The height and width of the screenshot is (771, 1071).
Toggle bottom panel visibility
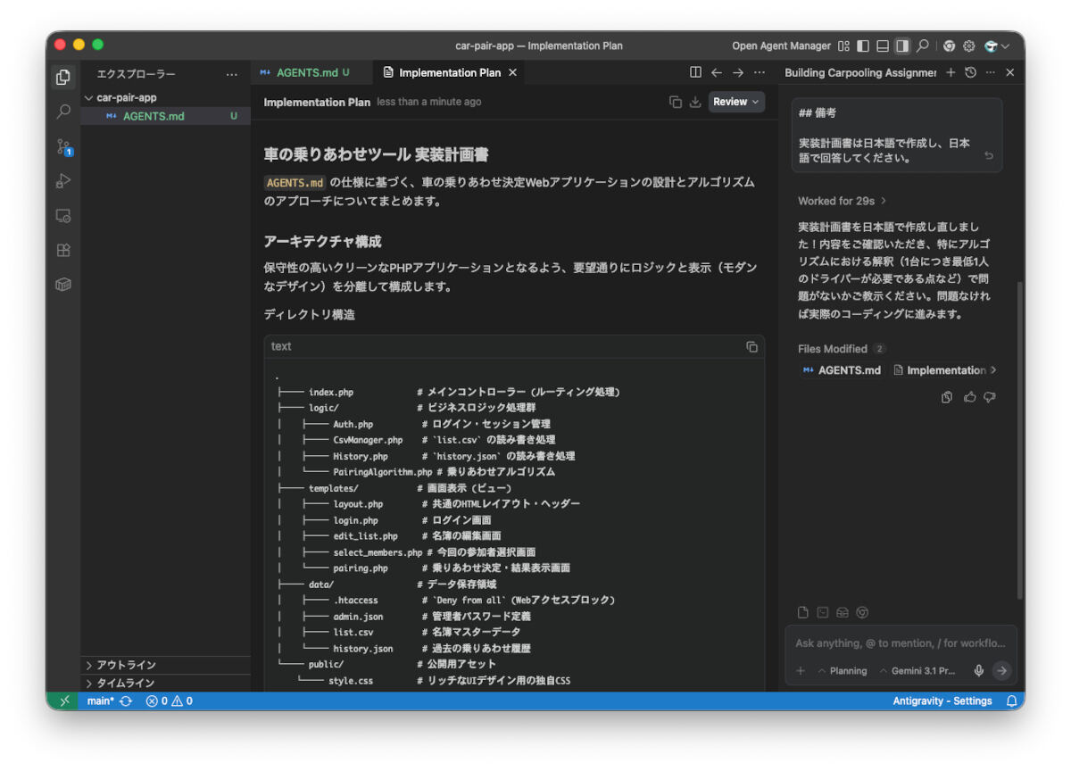click(x=883, y=46)
